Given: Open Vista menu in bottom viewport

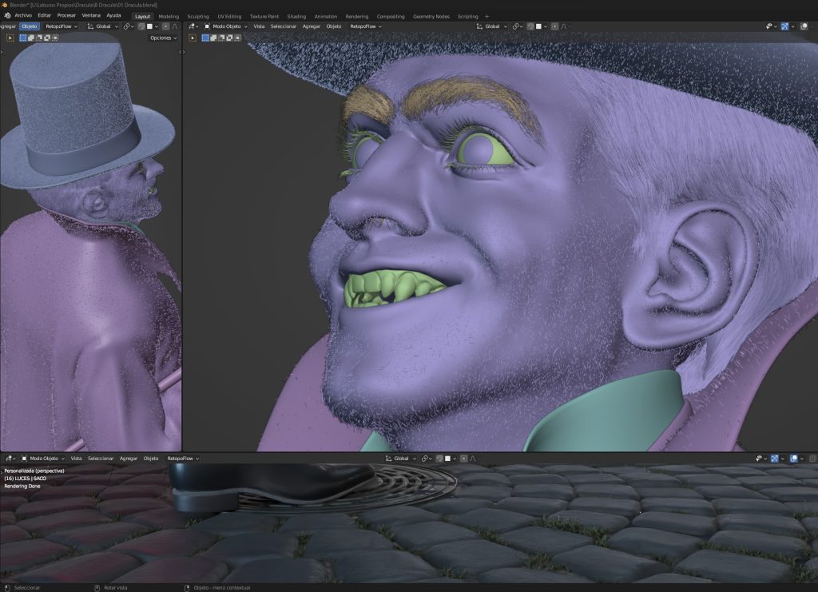Looking at the screenshot, I should tap(76, 459).
